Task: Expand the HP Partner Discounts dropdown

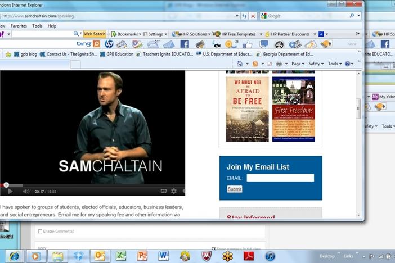Action: coord(315,34)
